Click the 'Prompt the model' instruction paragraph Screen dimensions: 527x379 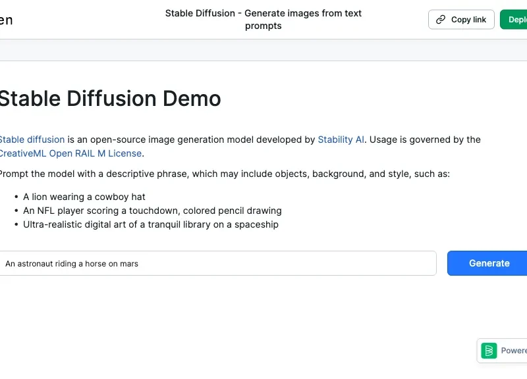(x=224, y=174)
